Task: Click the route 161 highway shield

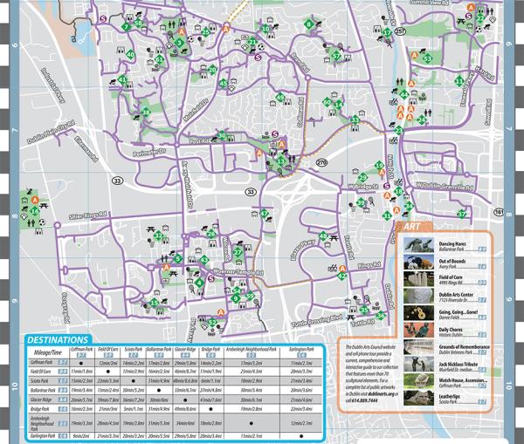Action: click(499, 212)
